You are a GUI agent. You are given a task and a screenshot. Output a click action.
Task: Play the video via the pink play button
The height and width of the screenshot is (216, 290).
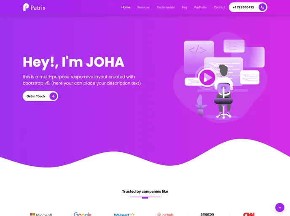click(x=207, y=77)
